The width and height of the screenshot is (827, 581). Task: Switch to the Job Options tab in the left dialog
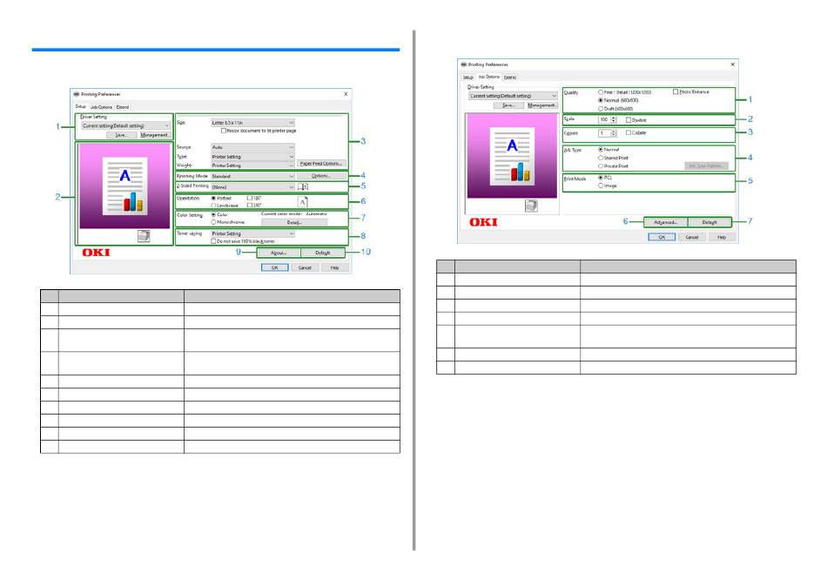[x=101, y=107]
